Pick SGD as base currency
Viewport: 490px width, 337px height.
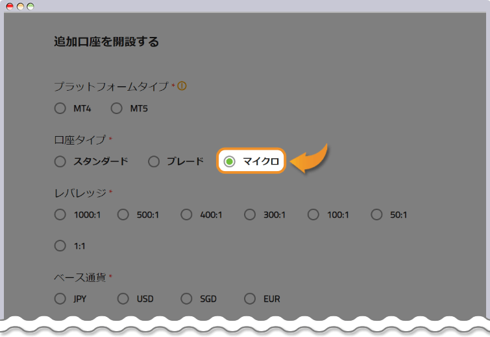pos(186,299)
